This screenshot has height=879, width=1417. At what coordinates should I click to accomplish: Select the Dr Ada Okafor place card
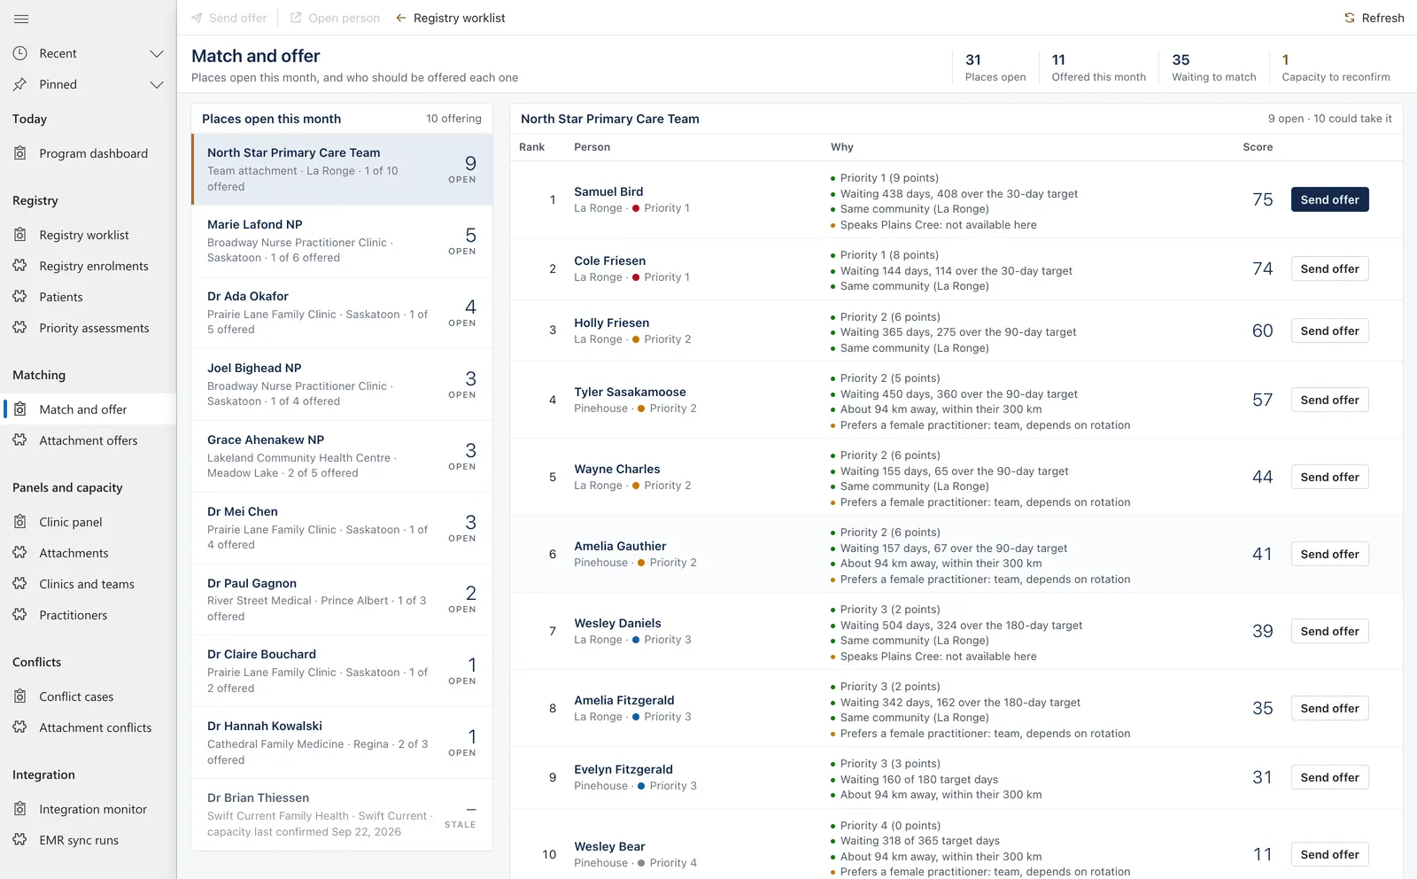tap(342, 313)
